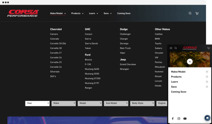Click the Jeep heading link
The height and width of the screenshot is (124, 212).
click(123, 60)
